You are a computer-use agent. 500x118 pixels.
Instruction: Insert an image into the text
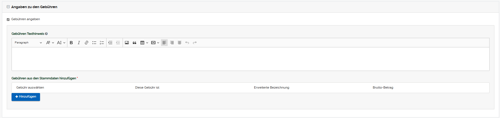[x=127, y=43]
